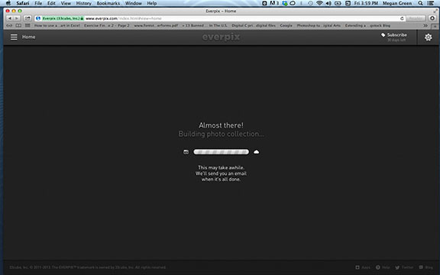Open Safari downloads button
Screen dimensions: 440x275
(x=432, y=18)
